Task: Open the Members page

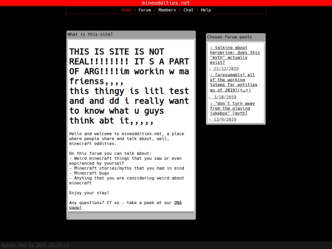Action: (167, 10)
